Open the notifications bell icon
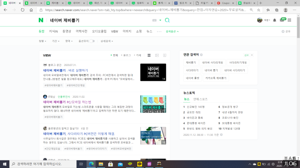The width and height of the screenshot is (300, 168). tap(275, 20)
